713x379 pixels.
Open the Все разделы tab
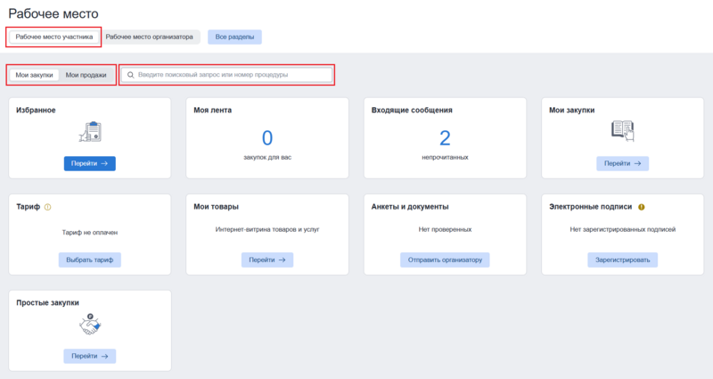(x=234, y=37)
